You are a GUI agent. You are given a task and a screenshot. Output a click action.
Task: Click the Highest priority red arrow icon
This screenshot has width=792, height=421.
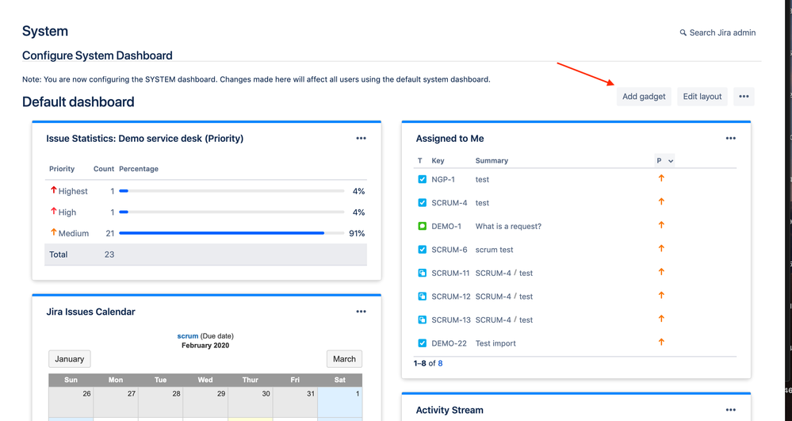(x=53, y=190)
